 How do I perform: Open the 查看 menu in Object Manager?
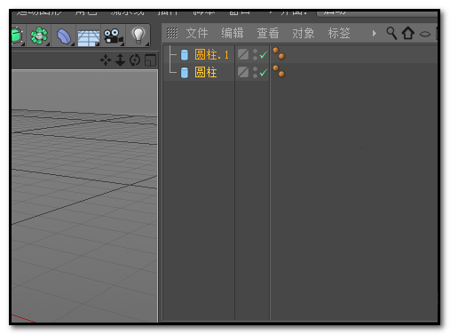pos(268,33)
